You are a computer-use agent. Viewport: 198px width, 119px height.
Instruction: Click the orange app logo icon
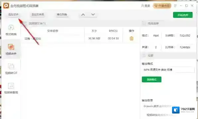click(6, 6)
